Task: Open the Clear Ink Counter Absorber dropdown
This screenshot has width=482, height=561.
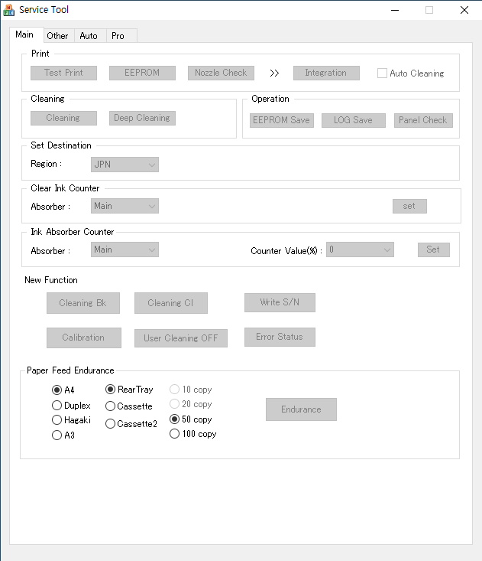Action: (x=125, y=206)
